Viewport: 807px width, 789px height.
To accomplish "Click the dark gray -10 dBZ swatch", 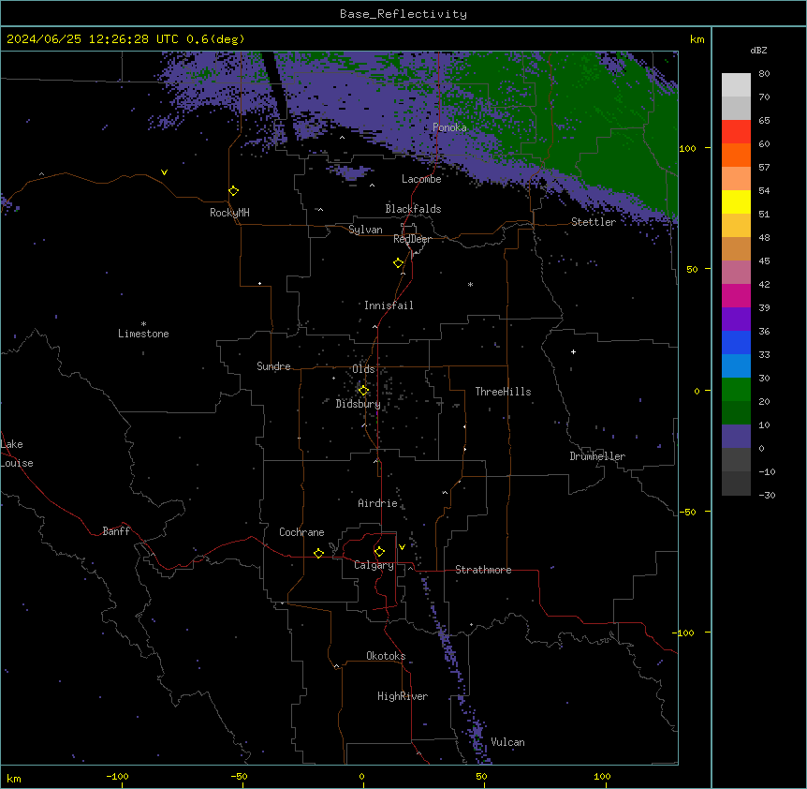I will [x=736, y=484].
